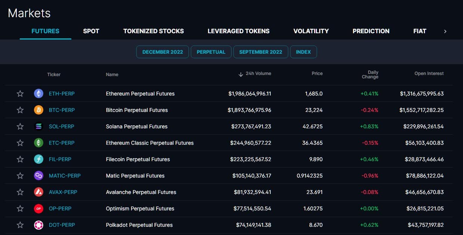
Task: Sort by 24h Volume column header
Action: point(258,73)
